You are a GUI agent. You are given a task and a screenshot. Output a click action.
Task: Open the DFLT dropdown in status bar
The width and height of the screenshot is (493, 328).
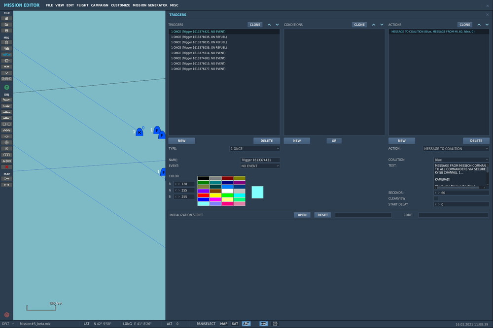pos(8,324)
